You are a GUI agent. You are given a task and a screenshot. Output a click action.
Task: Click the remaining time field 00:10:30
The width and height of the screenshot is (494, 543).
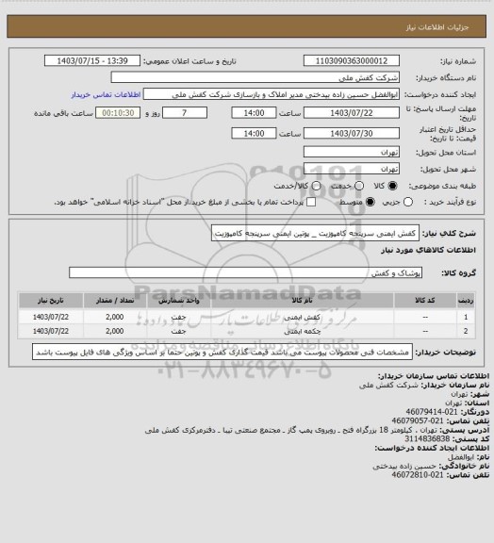click(x=118, y=113)
